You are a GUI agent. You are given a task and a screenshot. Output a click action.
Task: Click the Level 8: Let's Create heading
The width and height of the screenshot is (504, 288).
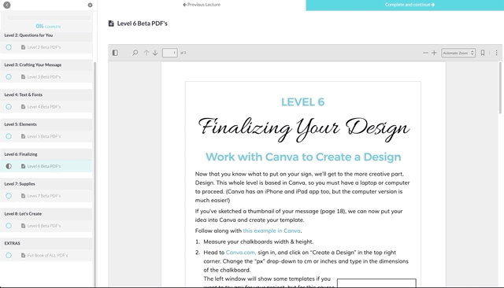coord(23,213)
